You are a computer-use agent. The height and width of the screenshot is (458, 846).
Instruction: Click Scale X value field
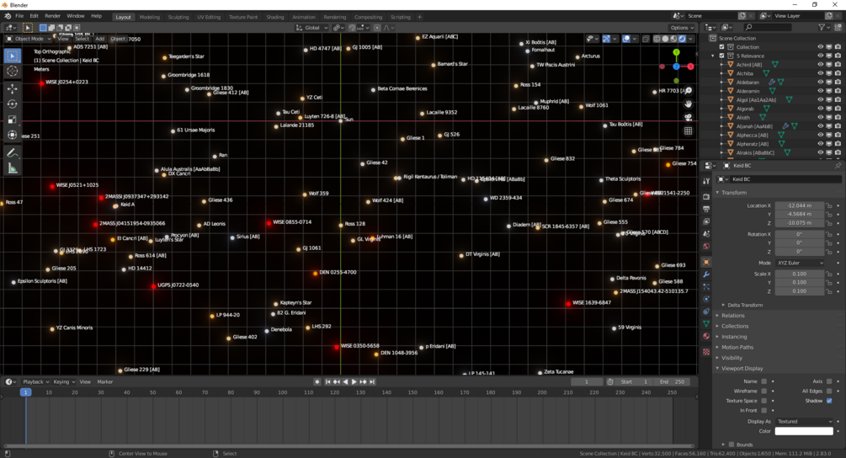[799, 274]
